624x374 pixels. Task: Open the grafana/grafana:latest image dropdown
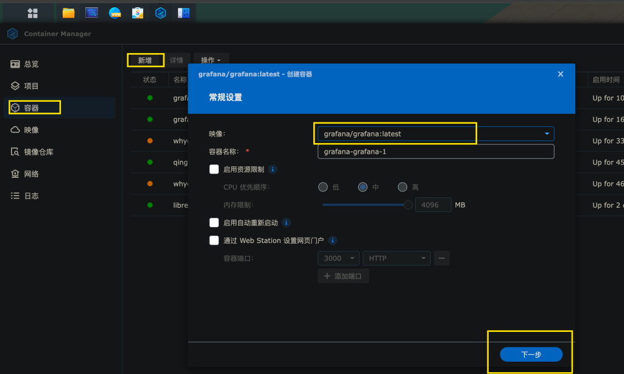tap(547, 133)
